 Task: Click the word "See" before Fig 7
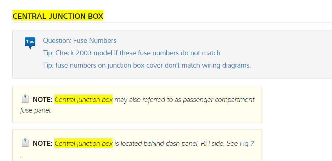[232, 143]
